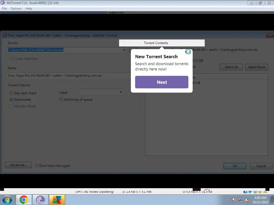Click the browse button beside Save In path

133,50
